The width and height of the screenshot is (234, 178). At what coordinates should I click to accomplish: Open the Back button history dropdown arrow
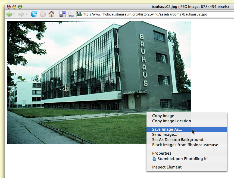(x=14, y=14)
